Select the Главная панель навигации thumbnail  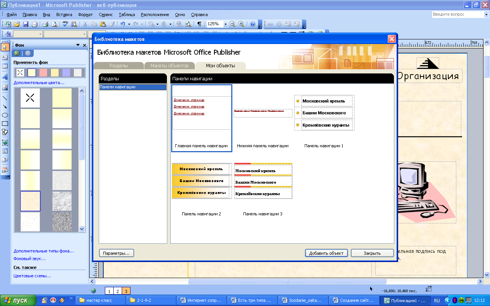coord(201,118)
